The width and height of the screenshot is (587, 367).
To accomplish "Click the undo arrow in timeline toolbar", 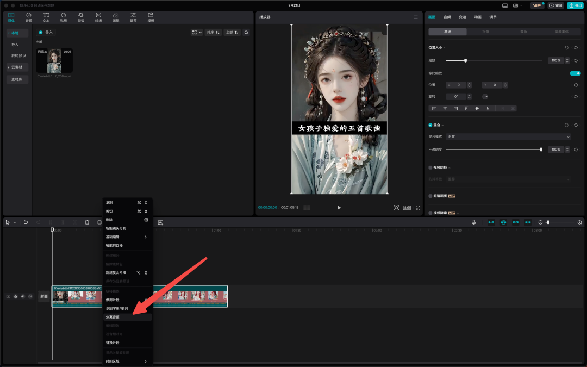I will [26, 222].
